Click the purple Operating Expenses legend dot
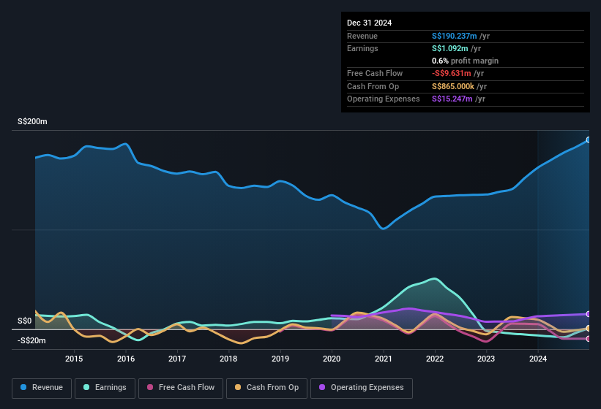601x409 pixels. point(322,387)
